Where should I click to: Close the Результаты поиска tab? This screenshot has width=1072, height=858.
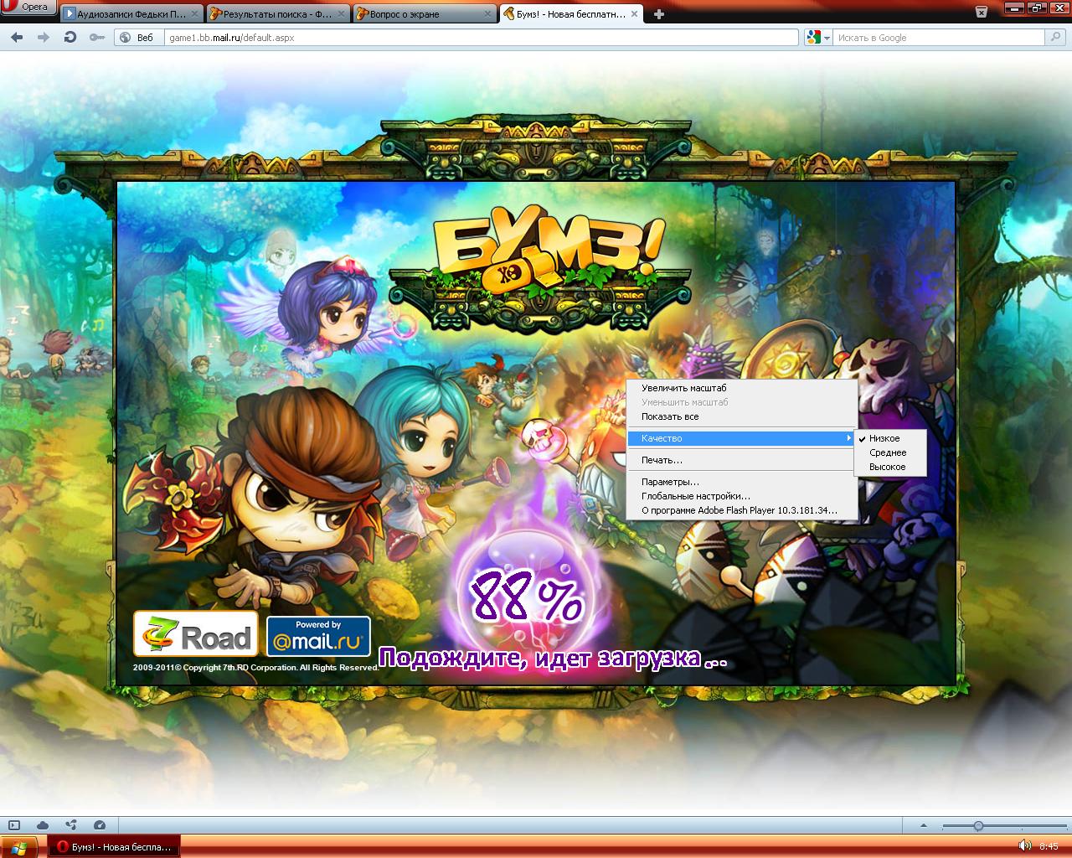[340, 14]
